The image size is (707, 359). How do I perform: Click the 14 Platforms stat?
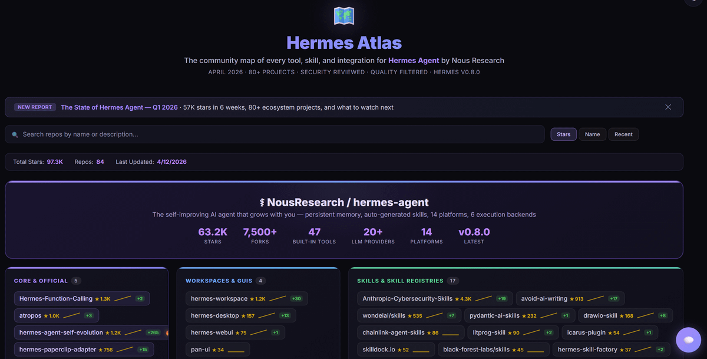427,235
